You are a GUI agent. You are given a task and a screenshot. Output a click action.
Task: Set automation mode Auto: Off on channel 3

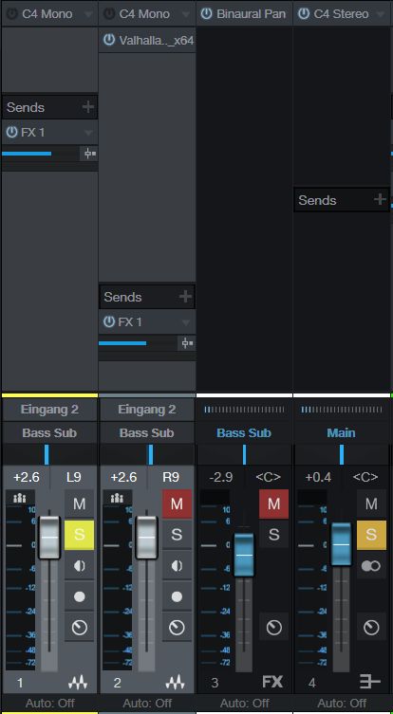tap(244, 703)
